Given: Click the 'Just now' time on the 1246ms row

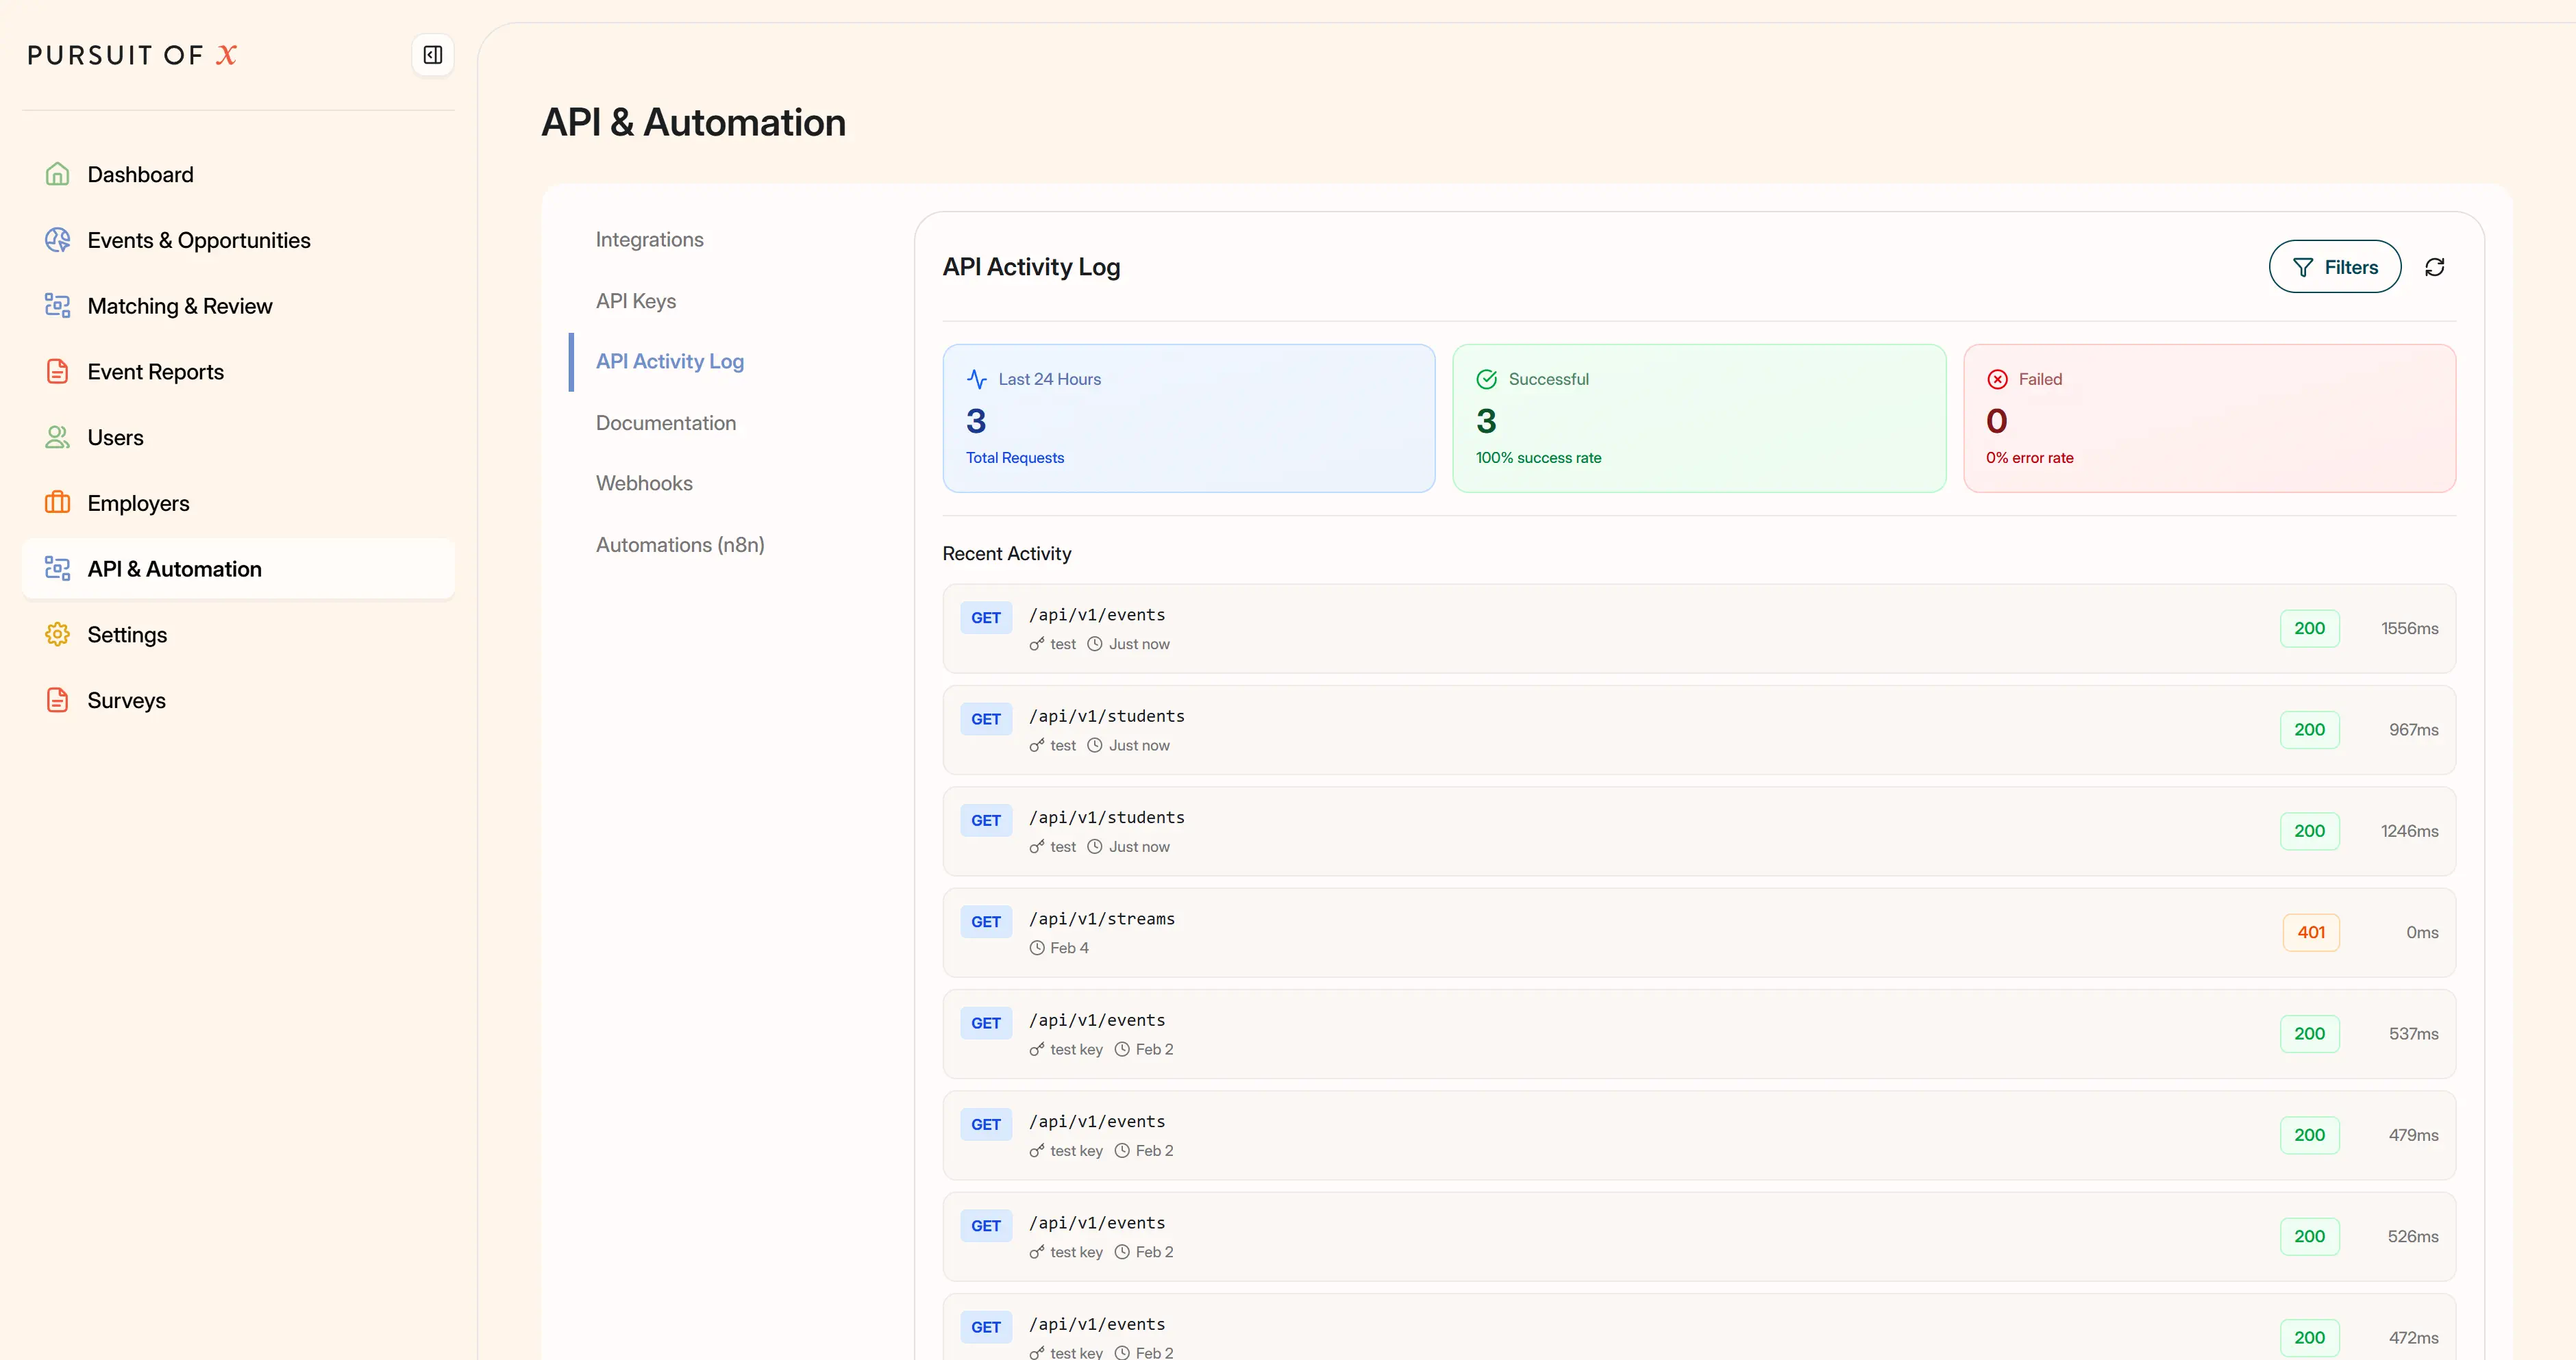Looking at the screenshot, I should coord(1138,846).
